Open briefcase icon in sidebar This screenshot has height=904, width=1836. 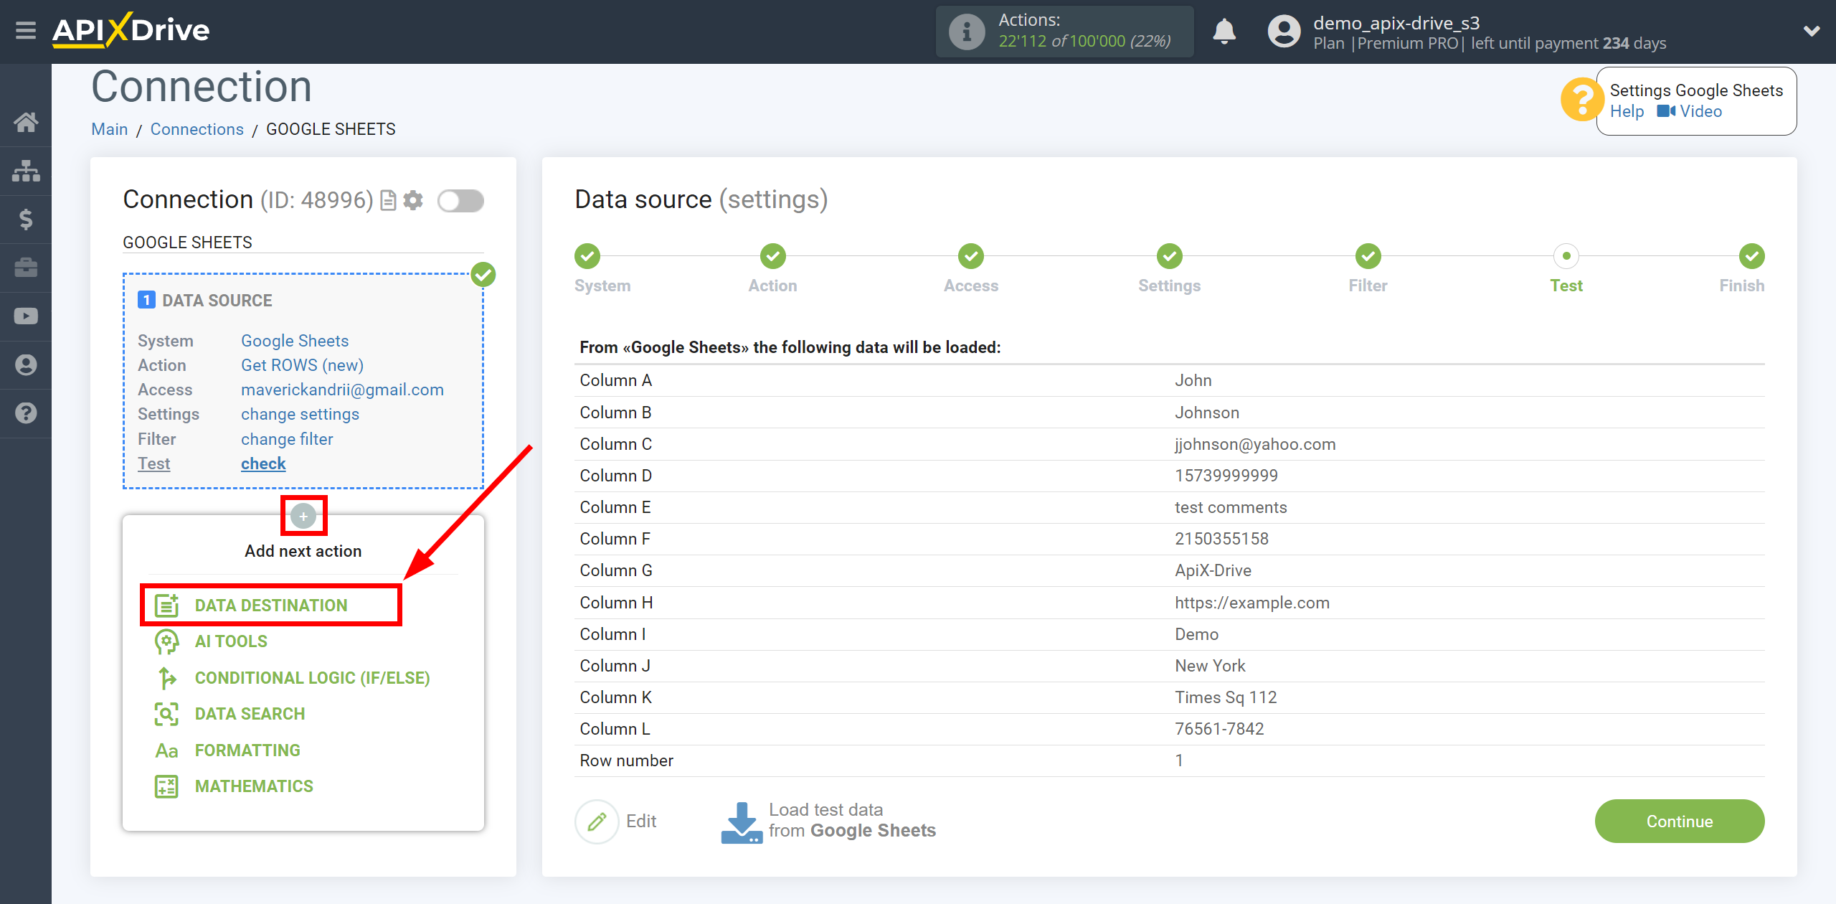[x=26, y=268]
